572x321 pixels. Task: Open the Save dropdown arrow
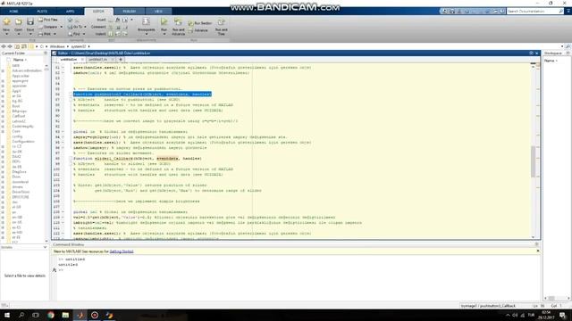(30, 34)
